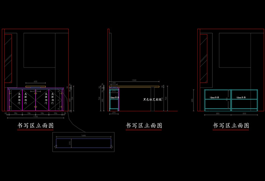This screenshot has width=265, height=181.
Task: Click the 黑色铁艺桌腿 annotation text
Action: pos(152,99)
